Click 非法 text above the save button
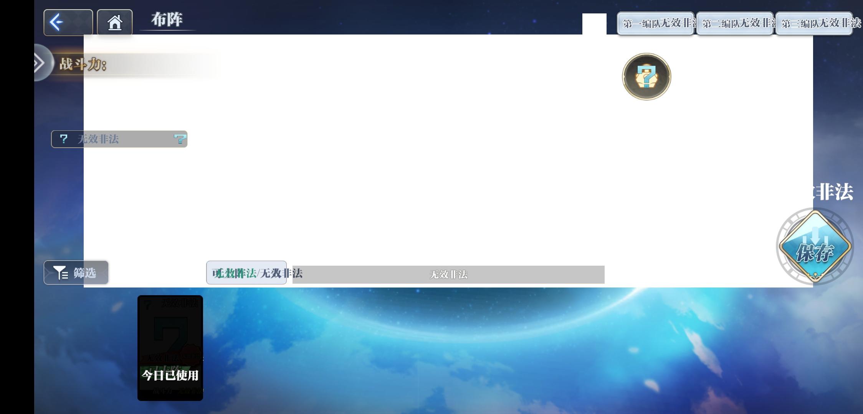This screenshot has height=414, width=863. pyautogui.click(x=833, y=192)
